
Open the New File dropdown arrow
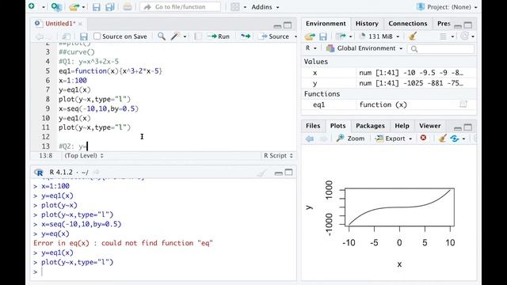[44, 7]
